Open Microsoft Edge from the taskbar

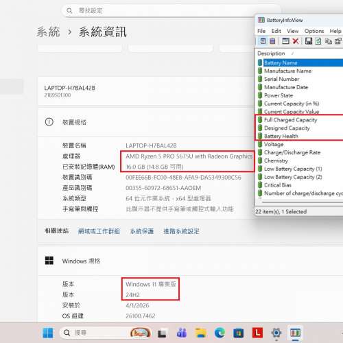click(x=220, y=333)
